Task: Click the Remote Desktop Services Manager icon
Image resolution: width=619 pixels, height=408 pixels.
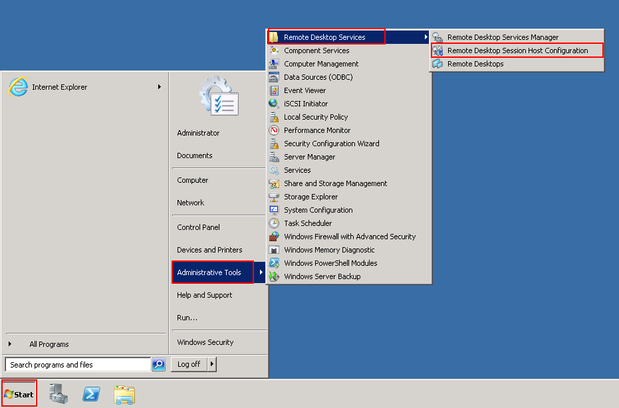Action: tap(437, 37)
